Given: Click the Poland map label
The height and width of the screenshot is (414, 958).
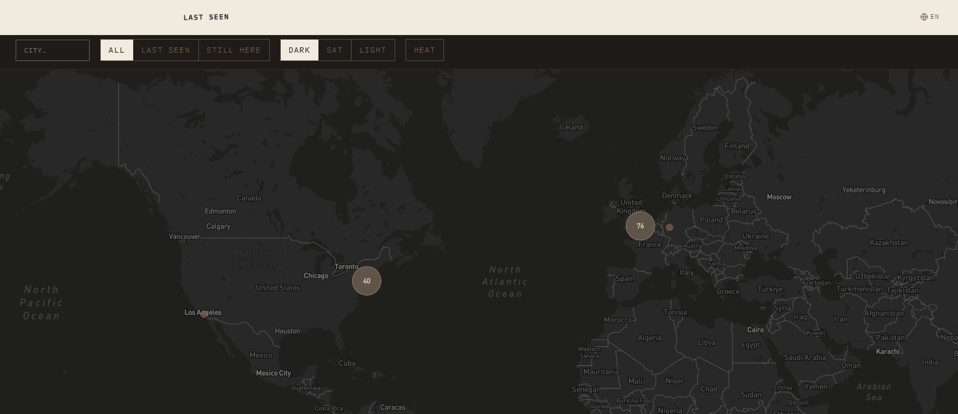Looking at the screenshot, I should 712,220.
